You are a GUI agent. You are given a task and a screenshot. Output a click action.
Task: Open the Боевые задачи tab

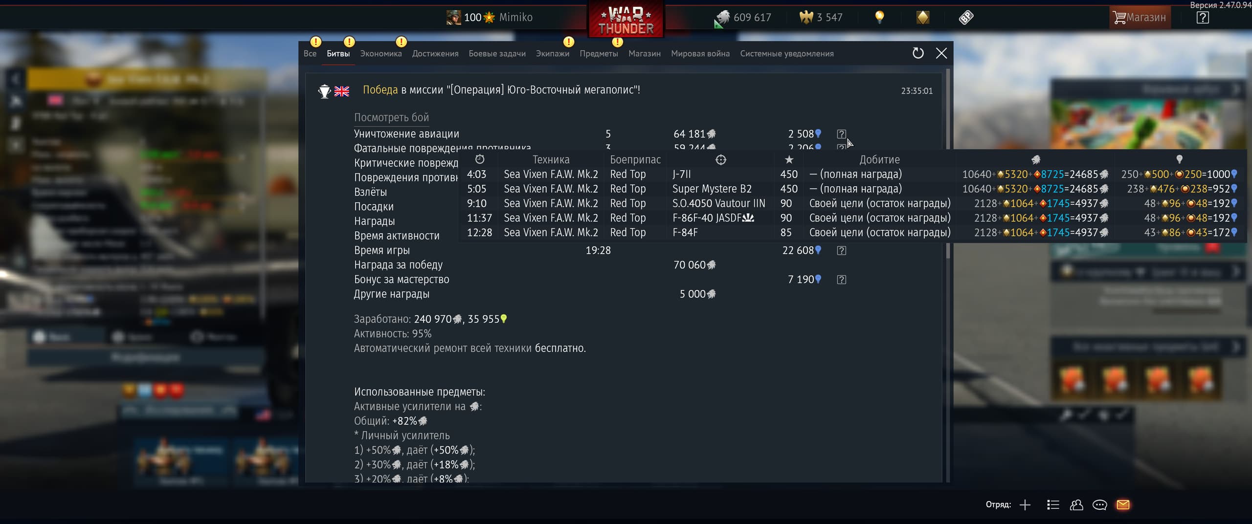pyautogui.click(x=497, y=54)
